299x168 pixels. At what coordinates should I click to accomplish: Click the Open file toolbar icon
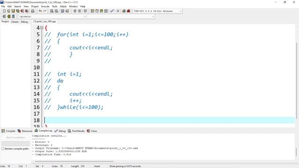point(8,11)
